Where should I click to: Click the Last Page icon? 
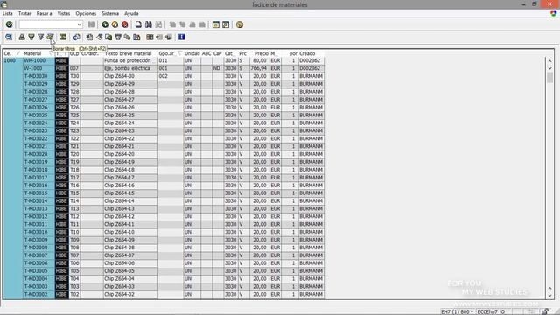point(202,24)
